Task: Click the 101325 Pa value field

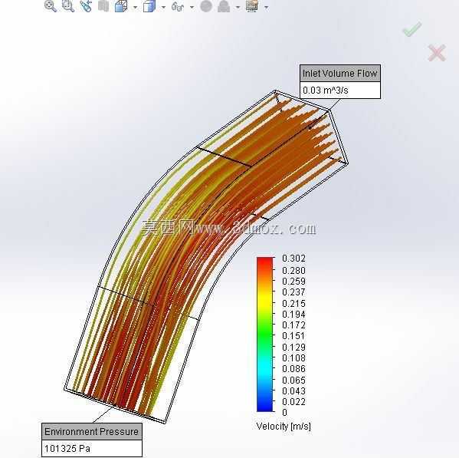Action: [92, 448]
